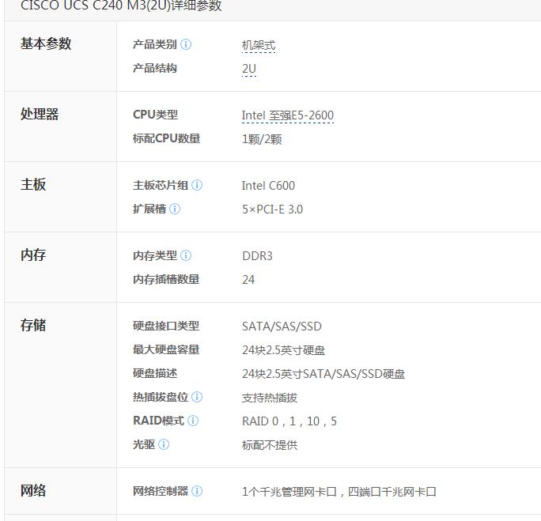Click the 主板 section heading

[x=33, y=185]
